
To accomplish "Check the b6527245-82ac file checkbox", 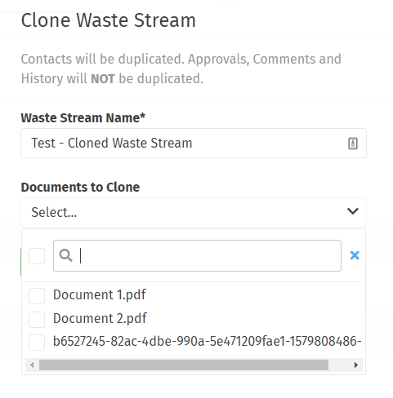I will point(37,343).
